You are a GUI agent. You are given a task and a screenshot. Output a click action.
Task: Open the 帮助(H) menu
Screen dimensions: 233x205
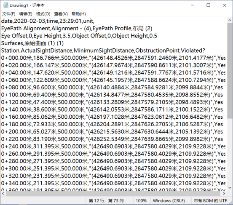tap(79, 14)
